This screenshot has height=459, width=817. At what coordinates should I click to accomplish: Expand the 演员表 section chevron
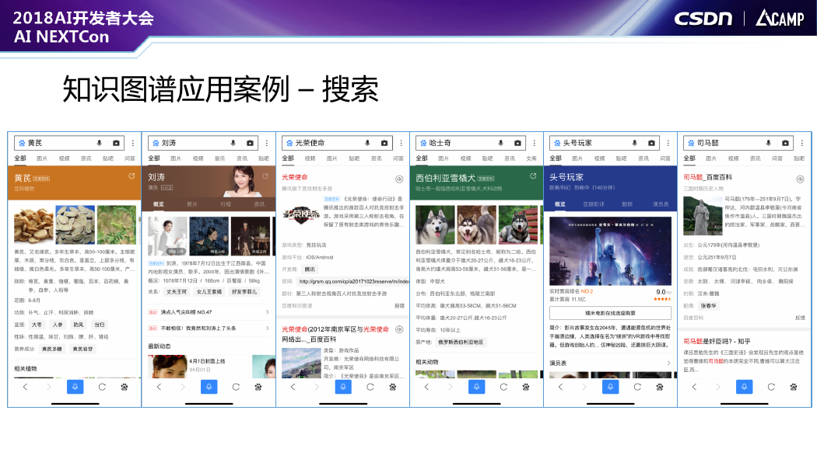click(x=668, y=363)
